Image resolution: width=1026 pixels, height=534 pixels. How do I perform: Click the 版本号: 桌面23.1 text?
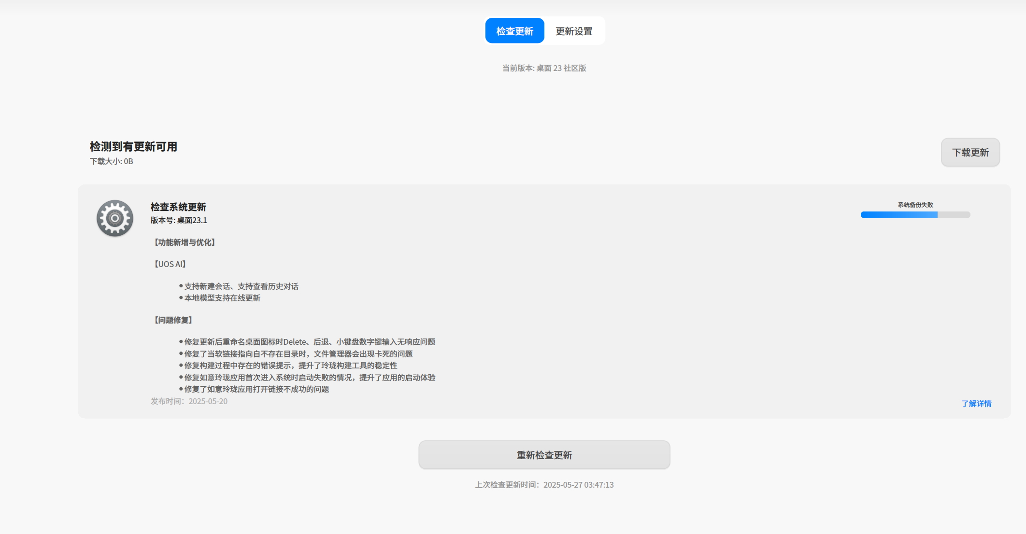(x=179, y=220)
